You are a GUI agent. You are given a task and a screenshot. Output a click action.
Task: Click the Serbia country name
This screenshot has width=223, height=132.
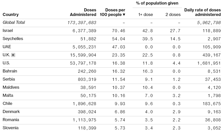pos(9,79)
